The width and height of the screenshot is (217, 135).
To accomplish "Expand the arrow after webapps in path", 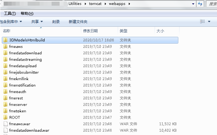I will tap(129, 4).
